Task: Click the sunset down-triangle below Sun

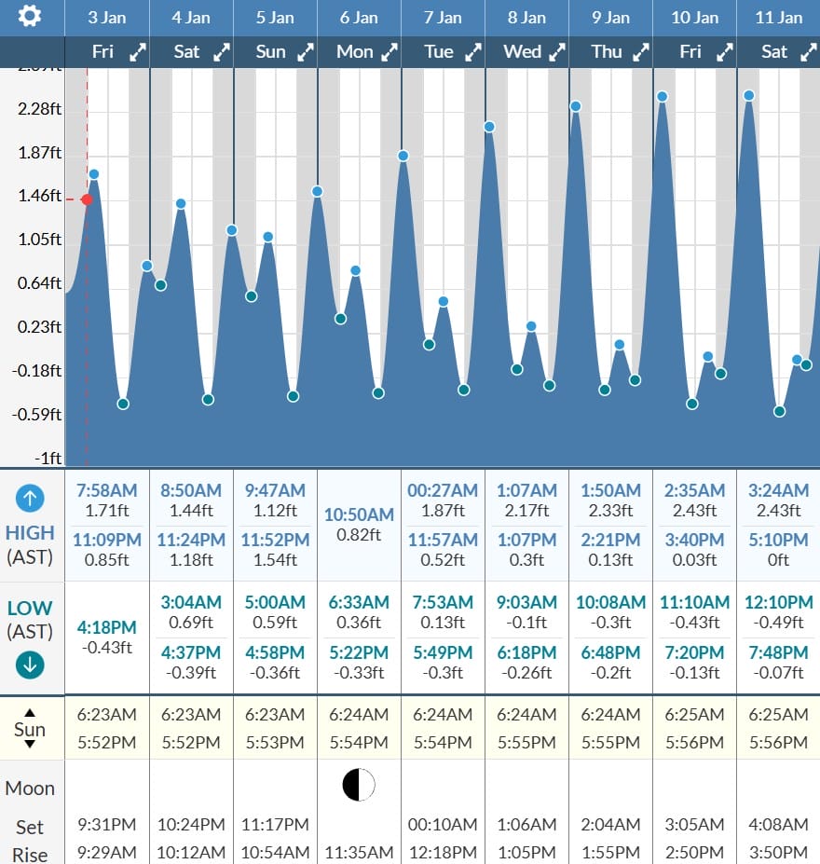Action: click(x=30, y=745)
